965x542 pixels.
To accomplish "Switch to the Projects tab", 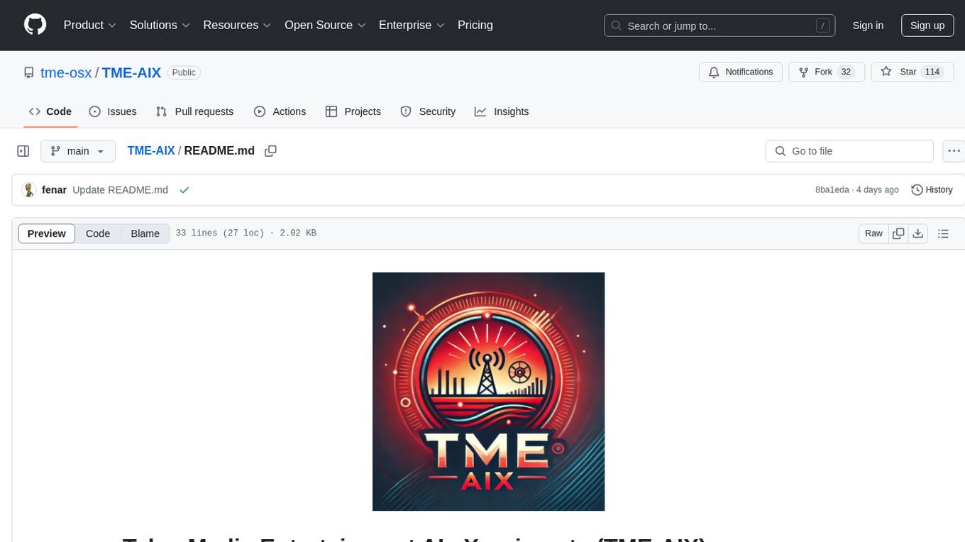I will pyautogui.click(x=353, y=111).
